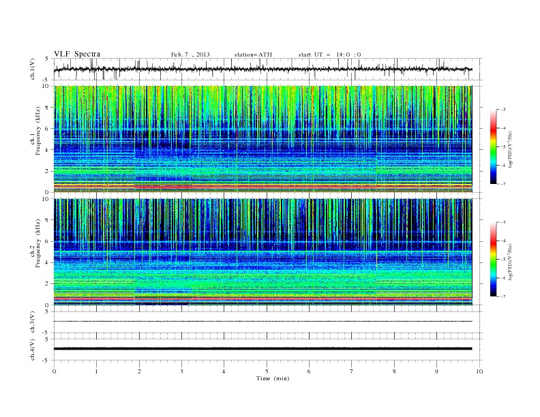540x417 pixels.
Task: Click the 'Time (min)' axis title
Action: [x=273, y=378]
